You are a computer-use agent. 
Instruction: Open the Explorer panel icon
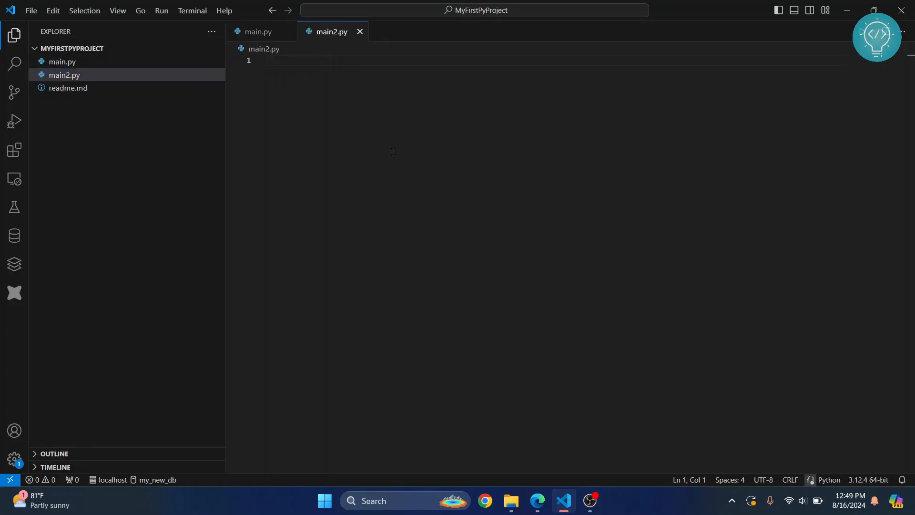tap(14, 35)
